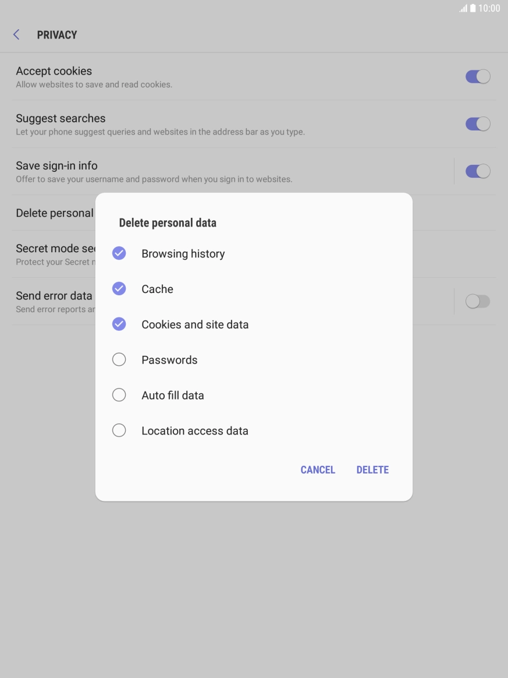Turn off Suggest searches
This screenshot has height=678, width=508.
(x=477, y=123)
